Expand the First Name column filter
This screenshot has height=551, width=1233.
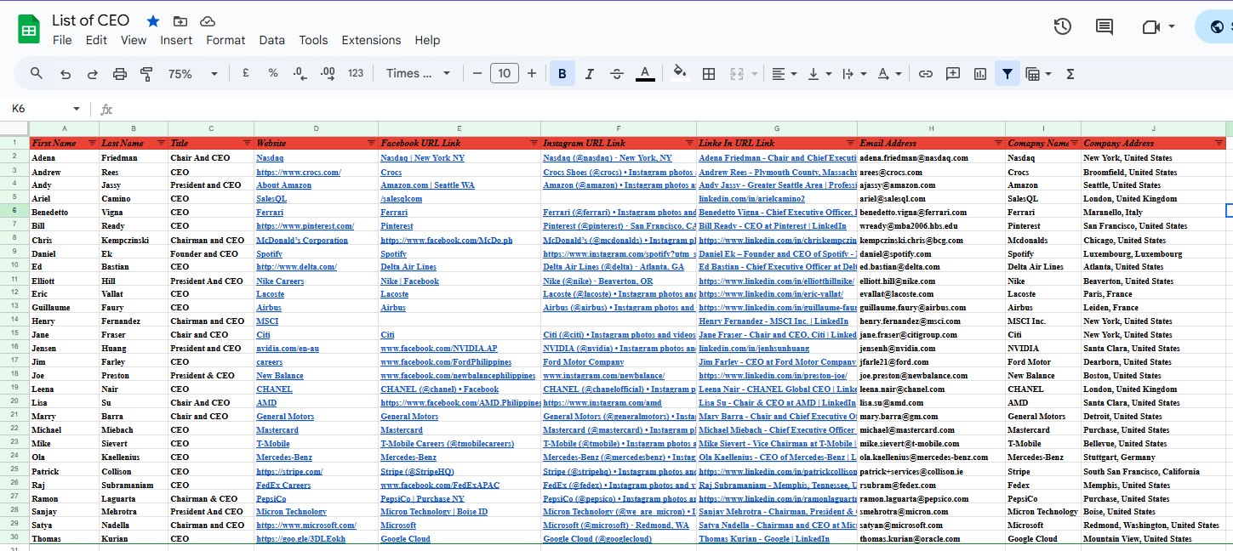[x=91, y=144]
